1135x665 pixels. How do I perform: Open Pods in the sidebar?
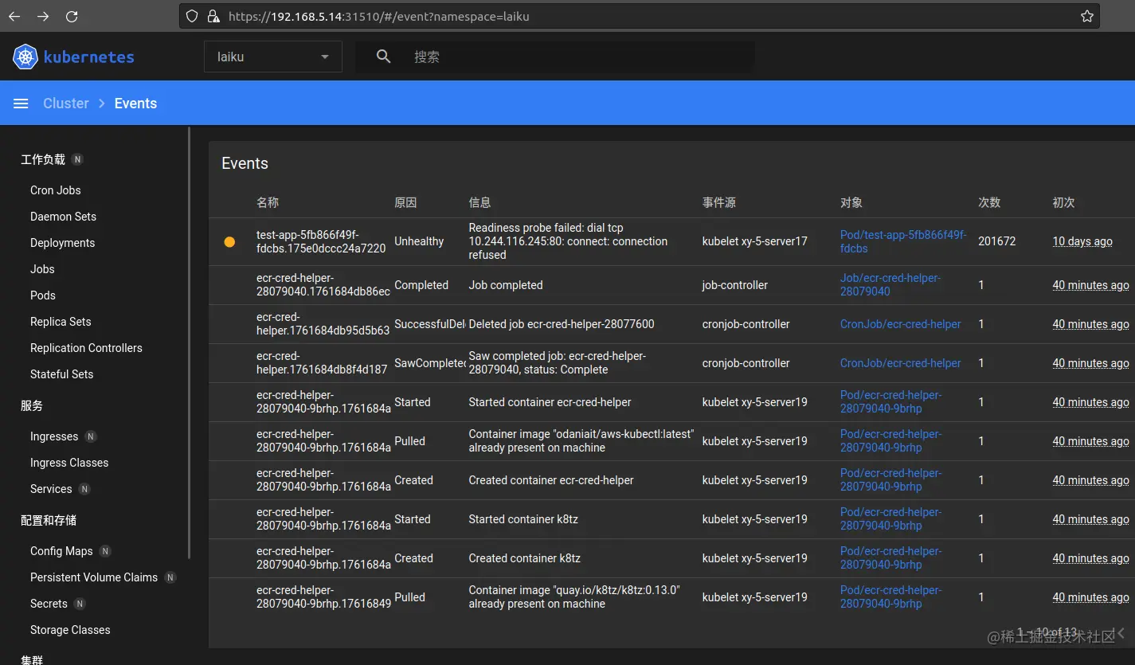pos(43,295)
